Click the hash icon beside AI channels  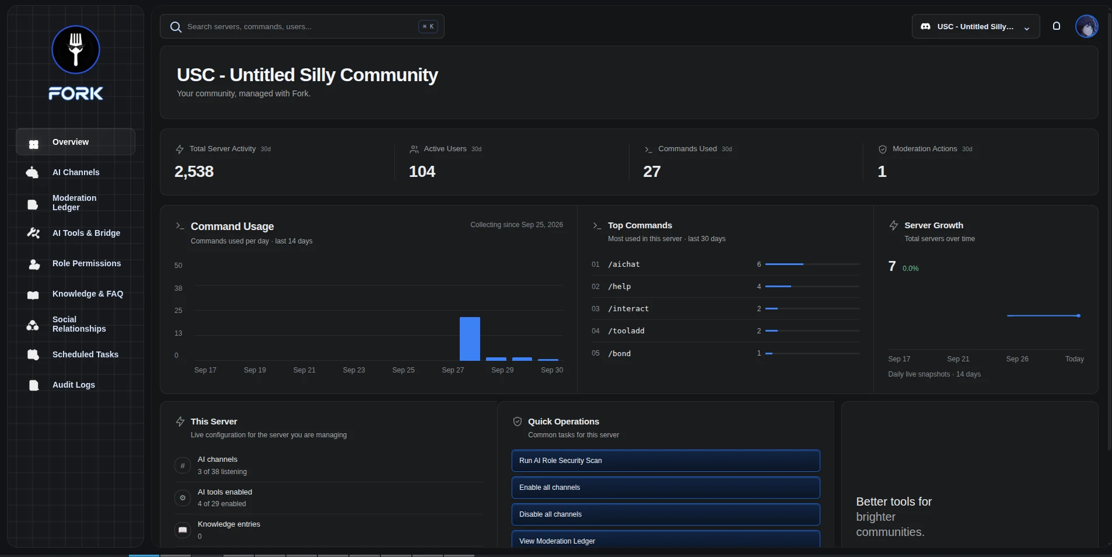point(183,465)
